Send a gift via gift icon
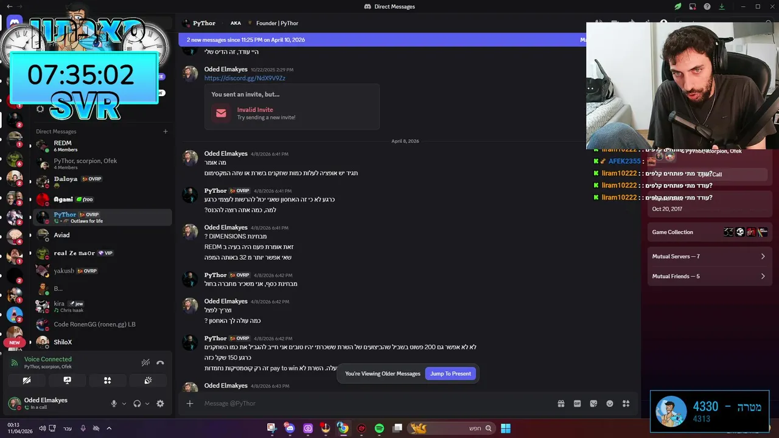Image resolution: width=779 pixels, height=438 pixels. [x=561, y=403]
